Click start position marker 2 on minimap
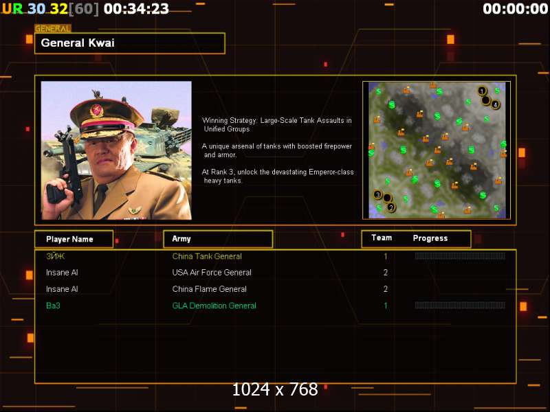Viewport: 550px width, 412px height. coord(391,208)
